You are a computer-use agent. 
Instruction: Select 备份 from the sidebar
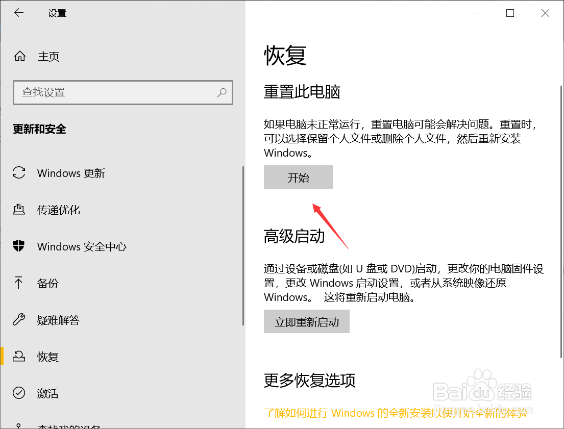(48, 283)
